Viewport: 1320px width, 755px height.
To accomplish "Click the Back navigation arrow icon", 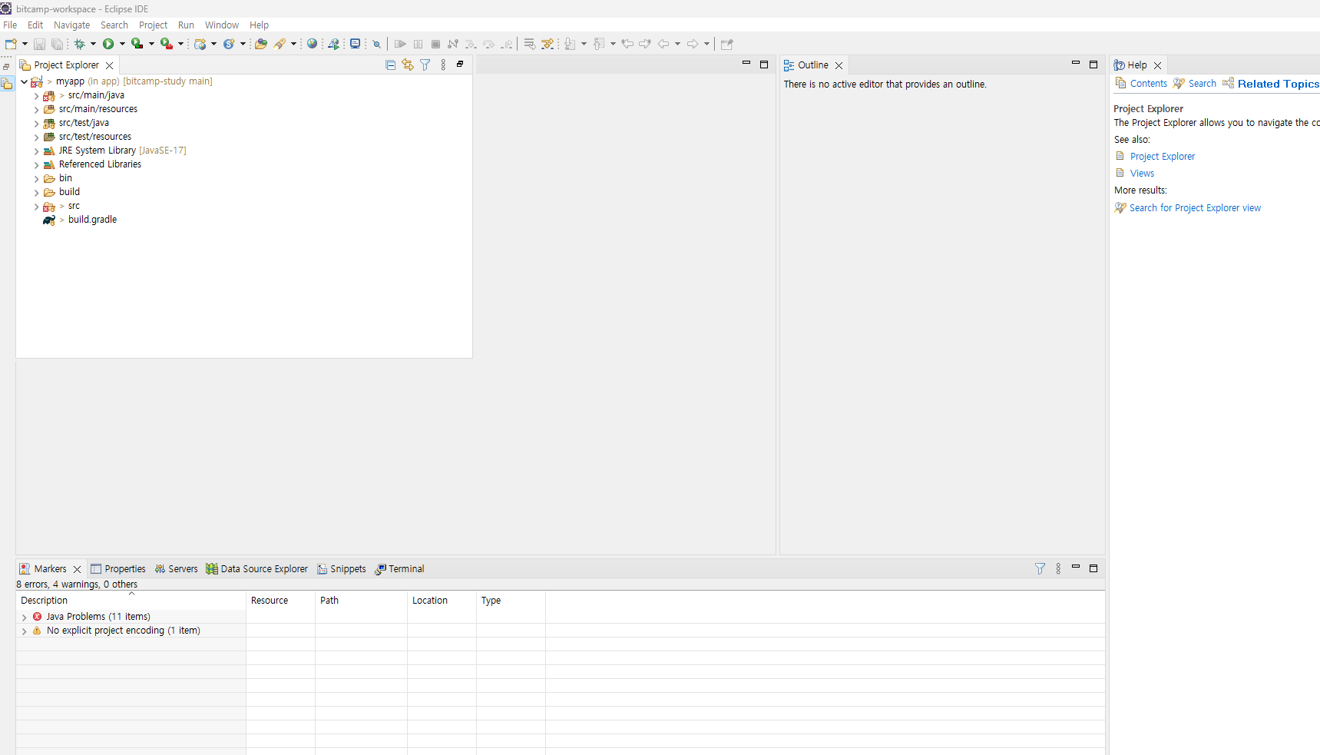I will [x=663, y=44].
